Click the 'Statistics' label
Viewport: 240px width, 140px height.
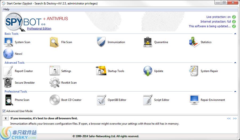click(x=206, y=42)
